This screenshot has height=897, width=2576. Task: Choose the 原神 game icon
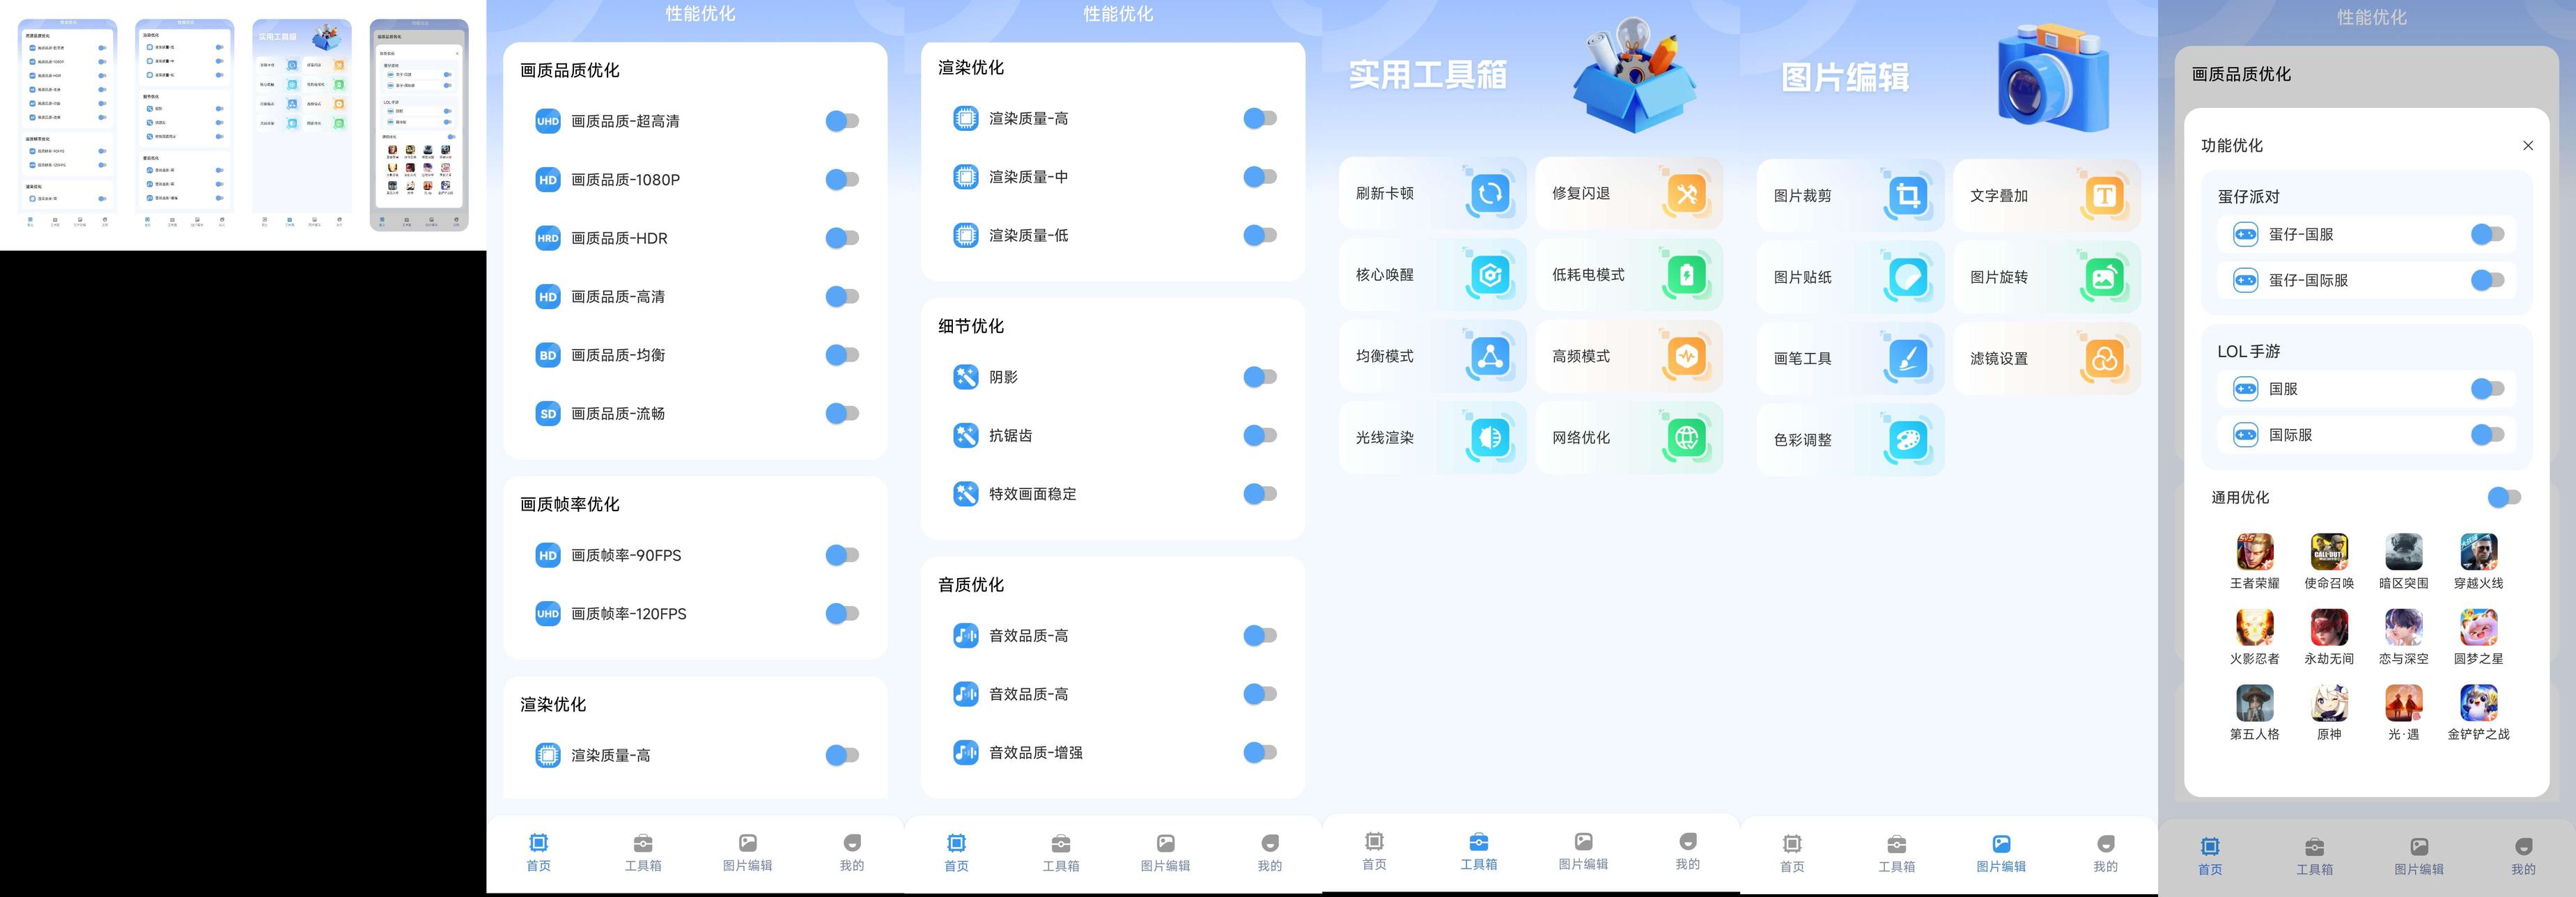pyautogui.click(x=2329, y=703)
